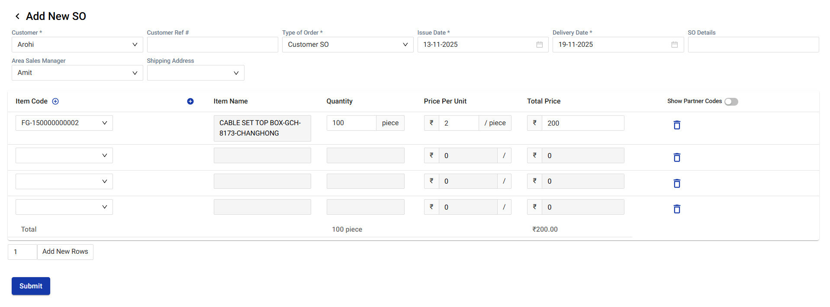Click the Add New Rows button
Image resolution: width=830 pixels, height=307 pixels.
click(65, 252)
